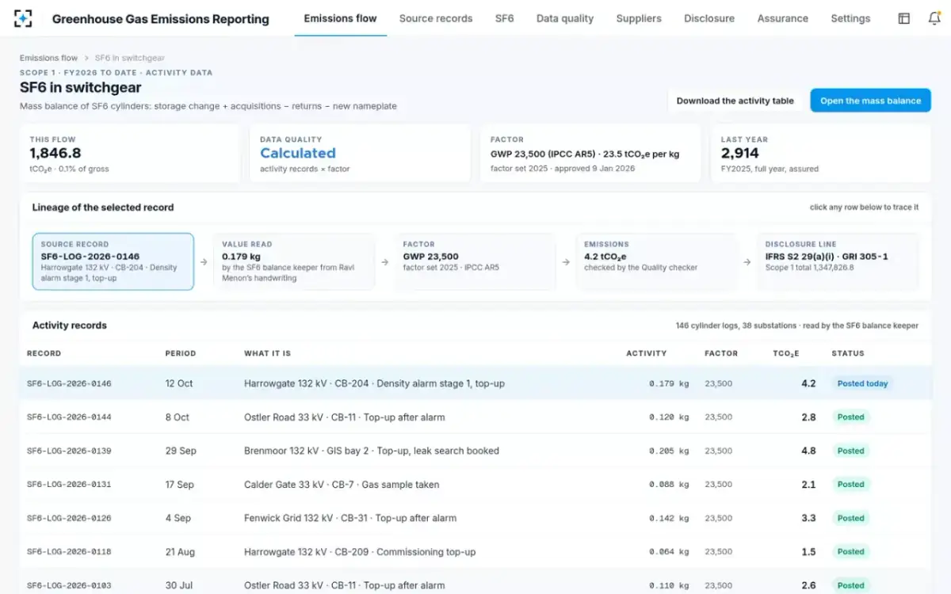The width and height of the screenshot is (951, 594).
Task: Open the Factor lineage card GWP 23,500
Action: (475, 261)
